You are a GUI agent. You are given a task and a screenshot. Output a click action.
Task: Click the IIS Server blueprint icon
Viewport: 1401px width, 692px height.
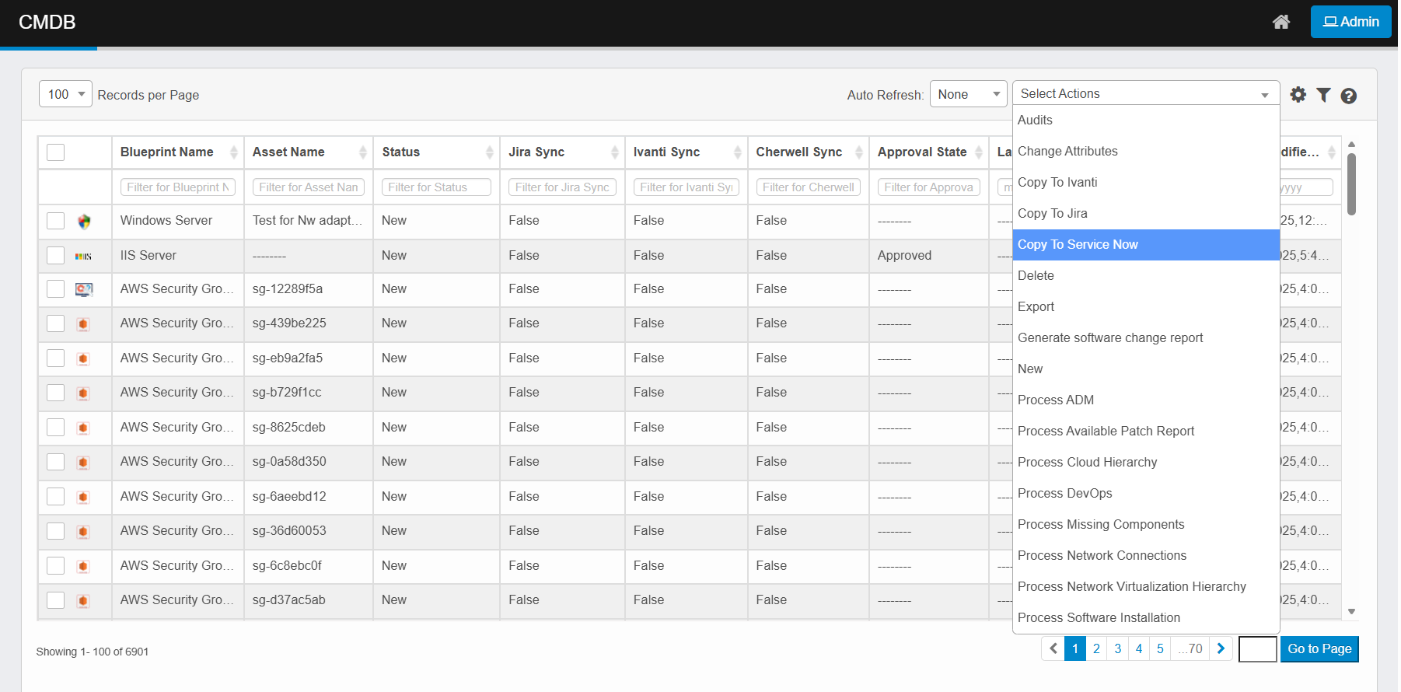pyautogui.click(x=84, y=256)
